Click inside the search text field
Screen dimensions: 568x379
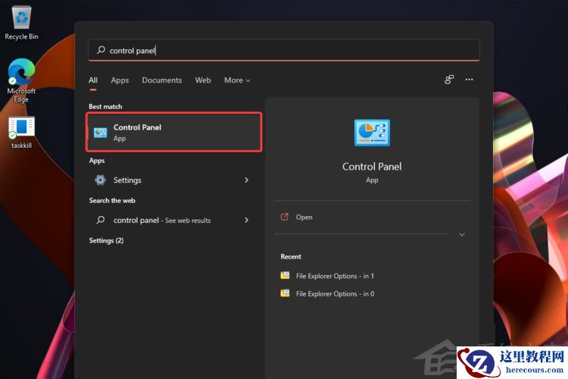[x=284, y=51]
